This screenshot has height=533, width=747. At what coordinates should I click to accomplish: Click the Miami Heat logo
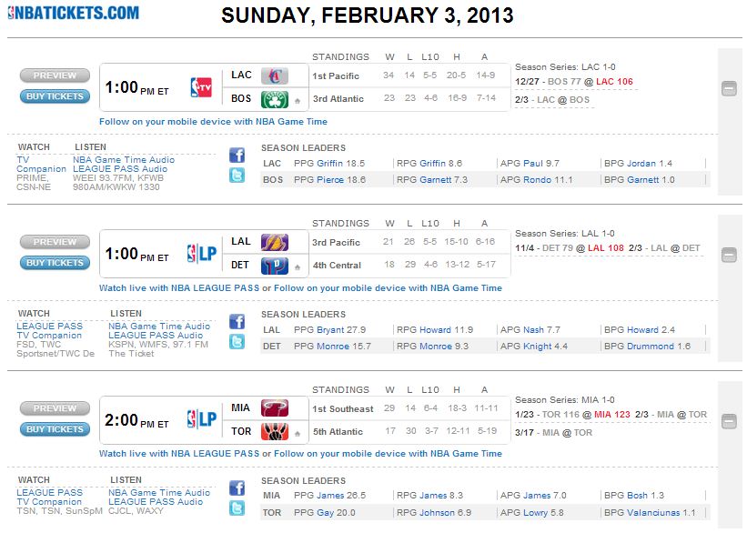[x=274, y=408]
